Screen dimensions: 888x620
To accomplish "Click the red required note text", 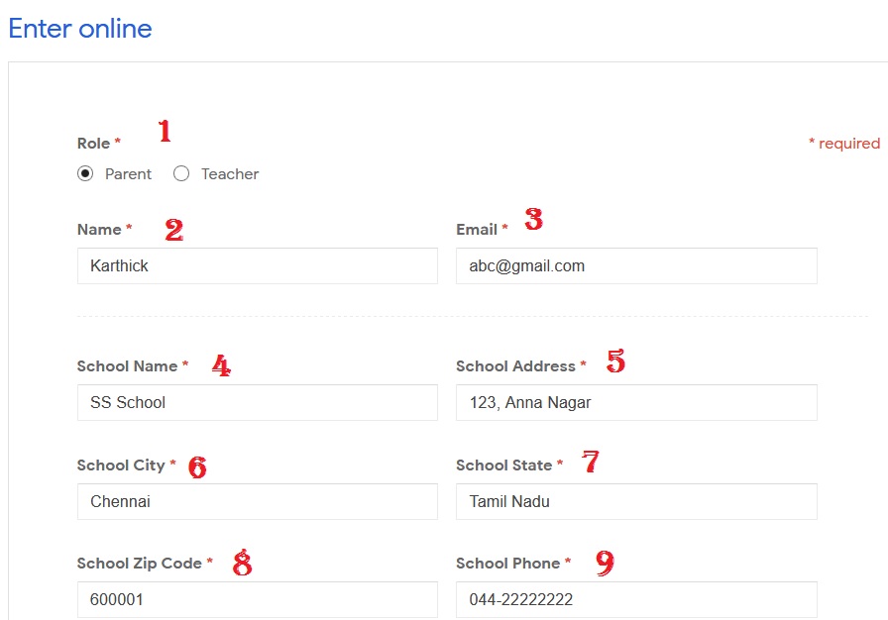I will (844, 144).
